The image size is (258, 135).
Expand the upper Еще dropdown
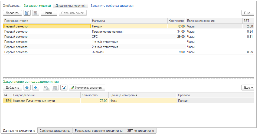point(248,13)
